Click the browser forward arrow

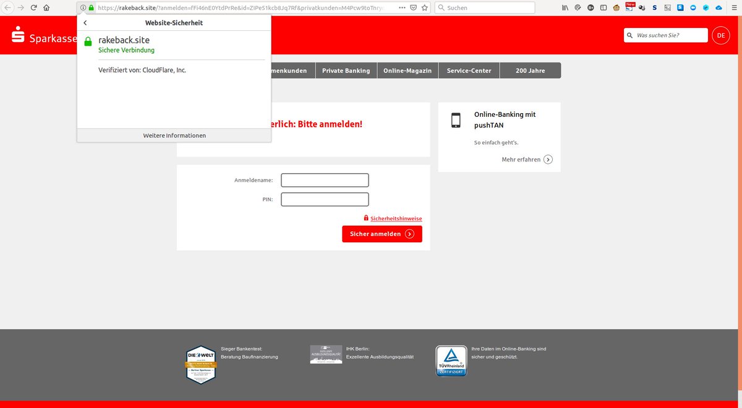pyautogui.click(x=21, y=7)
